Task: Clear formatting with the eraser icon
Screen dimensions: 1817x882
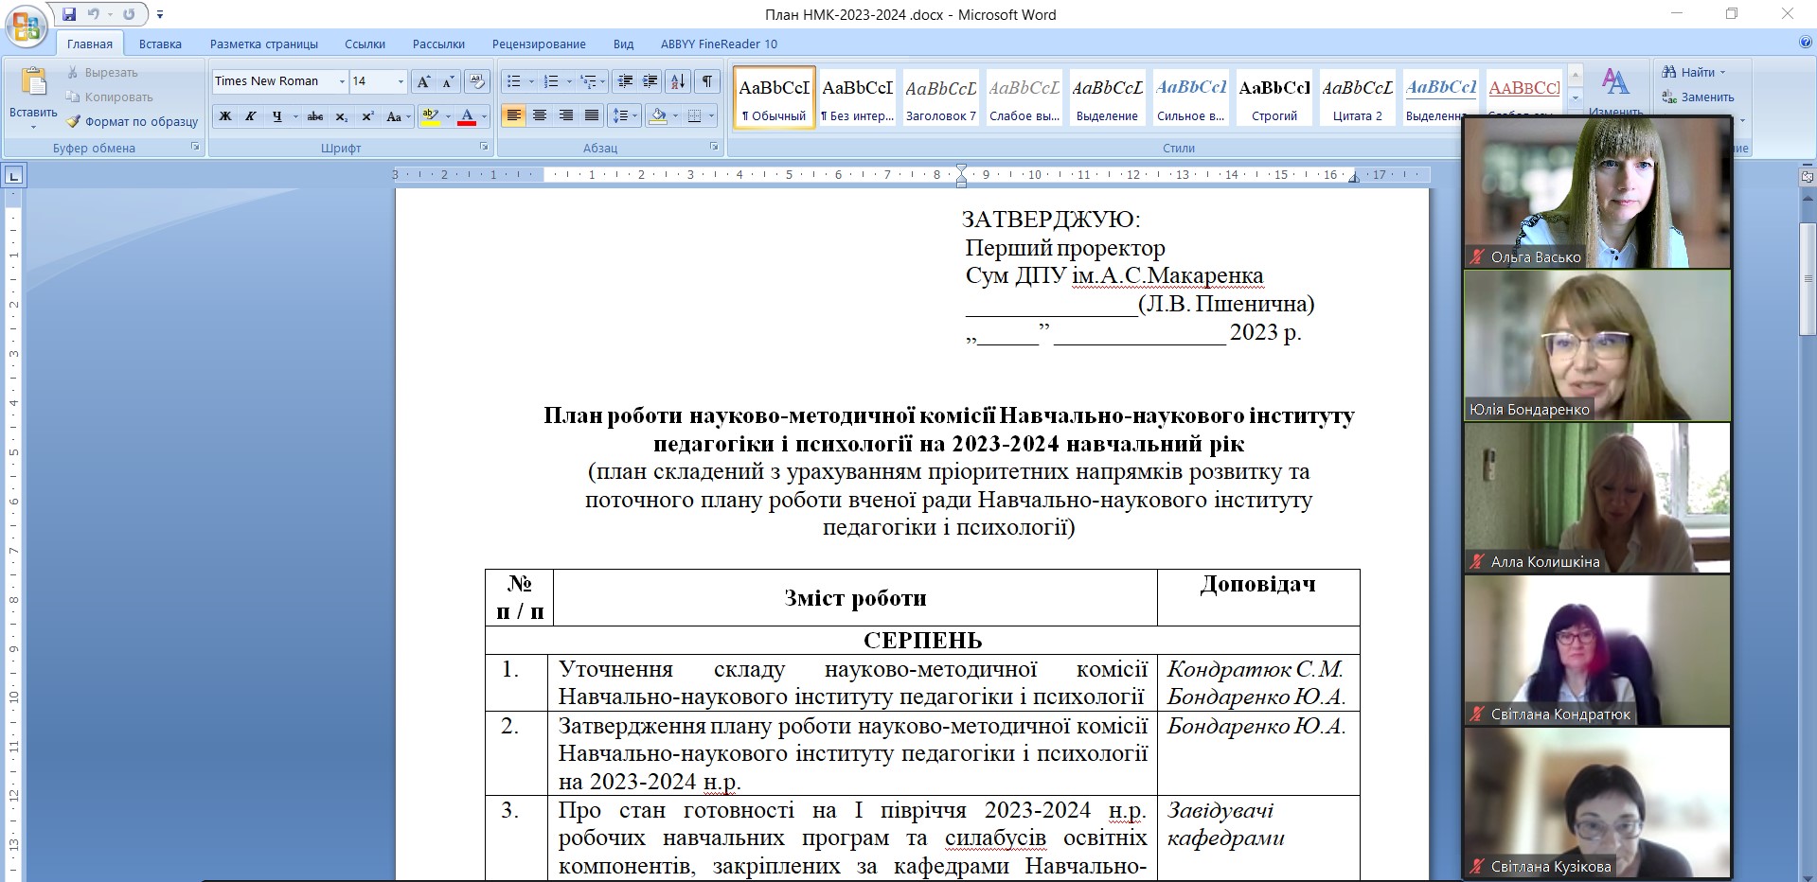Action: (x=477, y=81)
